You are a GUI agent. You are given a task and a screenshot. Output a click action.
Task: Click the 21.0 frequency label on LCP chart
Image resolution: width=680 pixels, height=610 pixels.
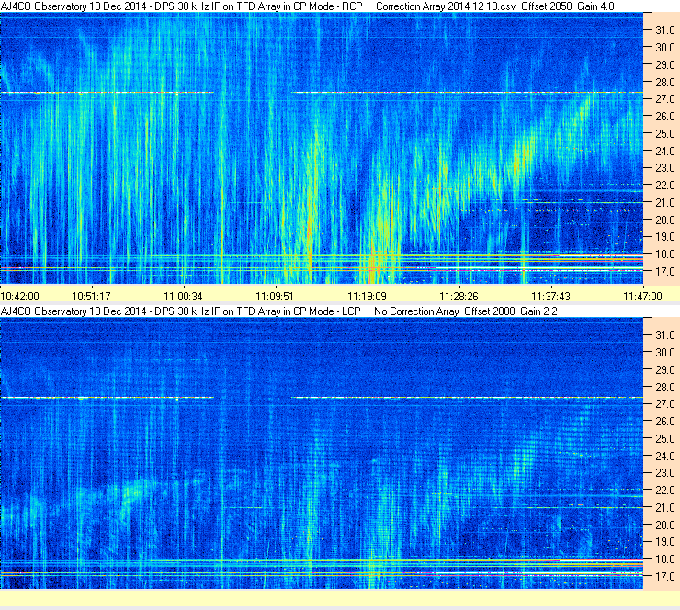[664, 508]
